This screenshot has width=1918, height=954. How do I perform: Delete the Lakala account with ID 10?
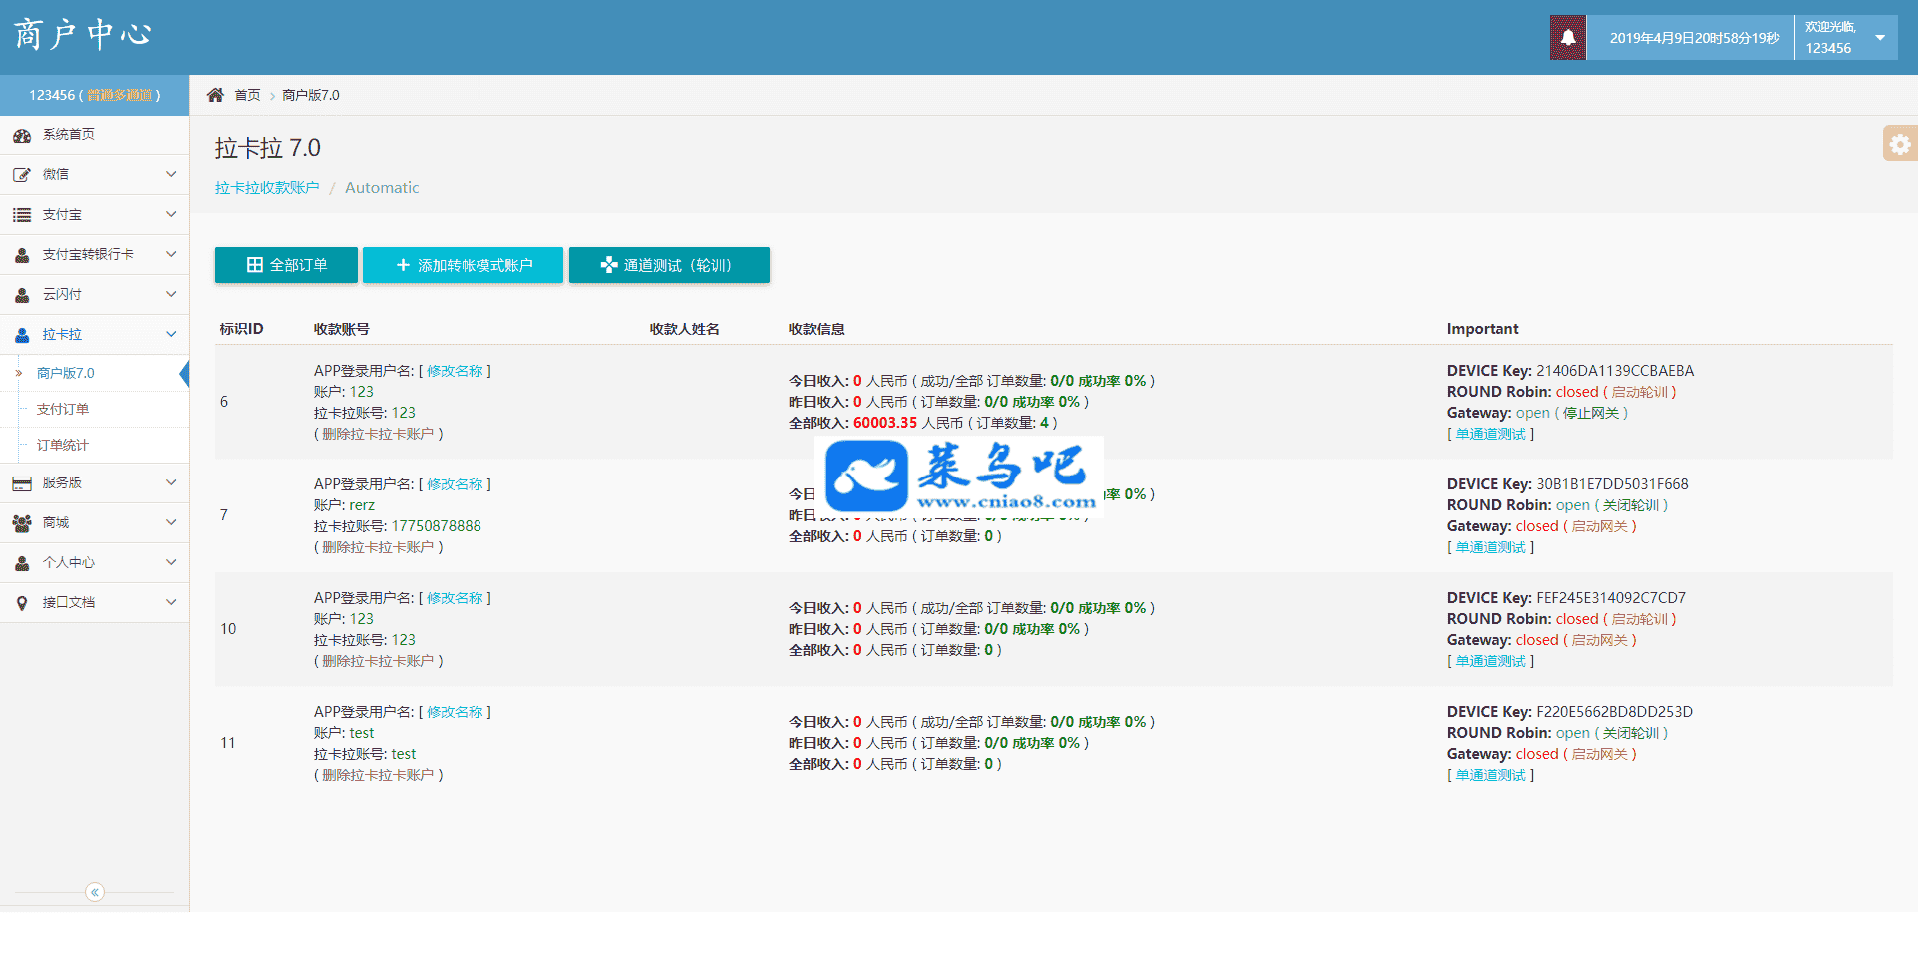tap(378, 661)
